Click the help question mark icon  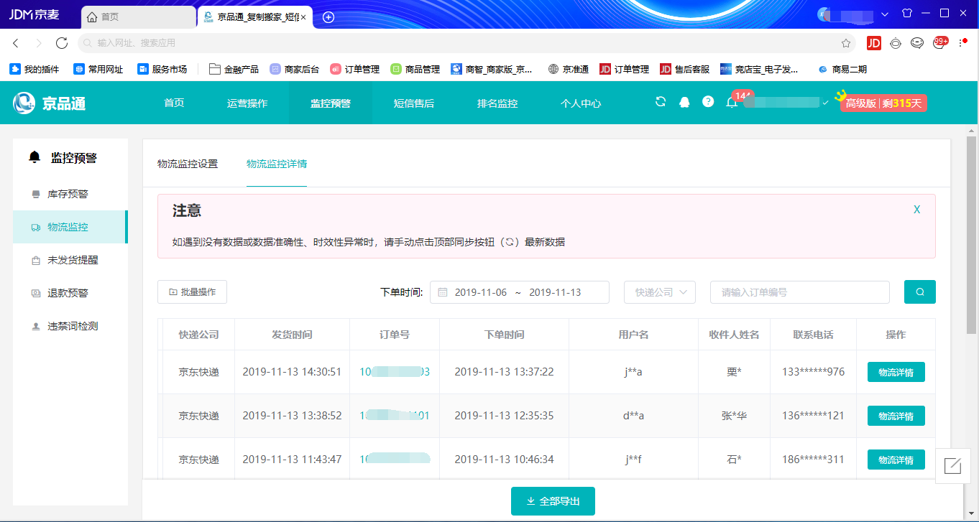(x=708, y=102)
